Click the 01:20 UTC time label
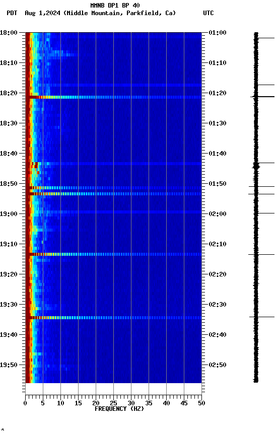 218,93
